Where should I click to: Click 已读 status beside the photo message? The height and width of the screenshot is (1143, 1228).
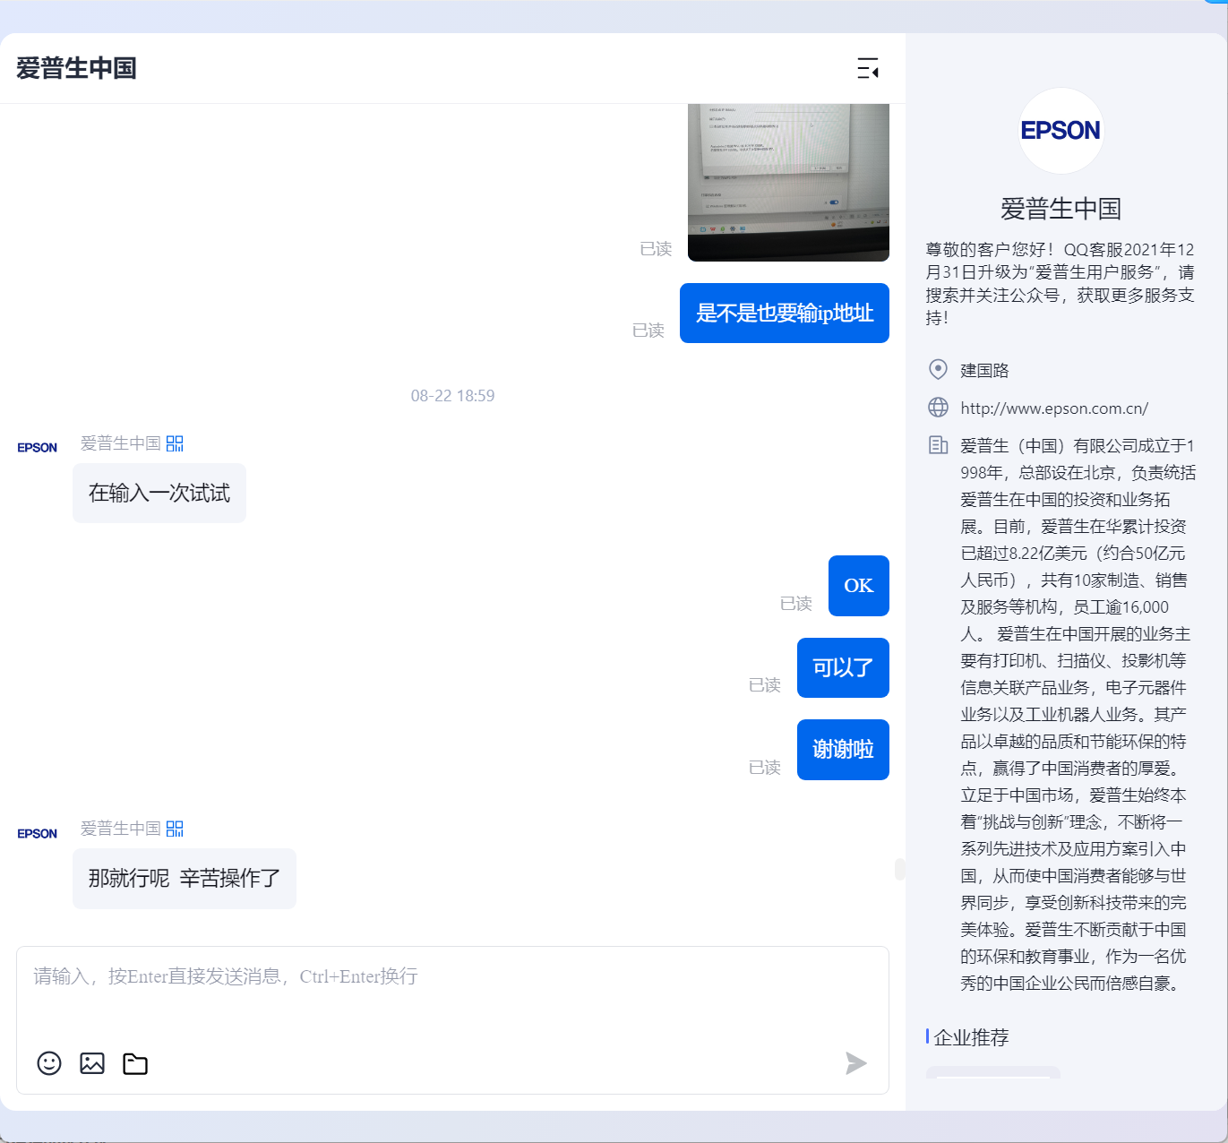coord(656,249)
